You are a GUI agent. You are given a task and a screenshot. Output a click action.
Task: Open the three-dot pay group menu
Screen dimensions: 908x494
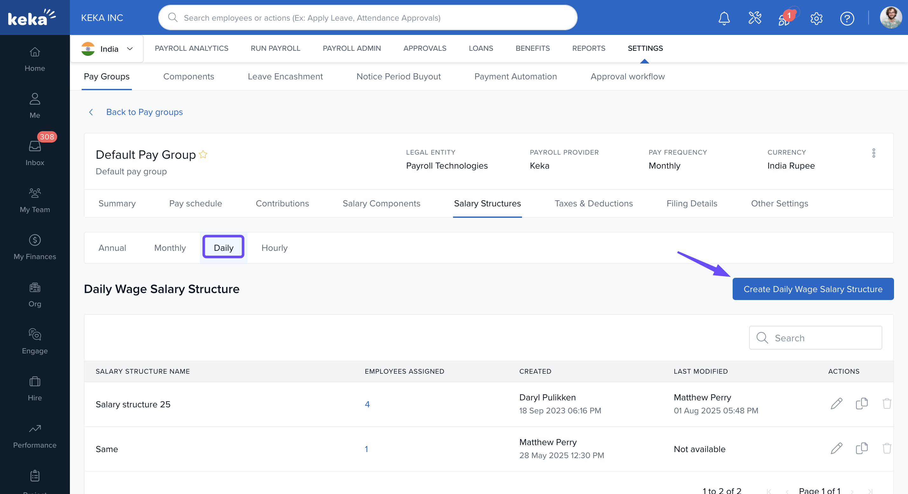pyautogui.click(x=873, y=153)
